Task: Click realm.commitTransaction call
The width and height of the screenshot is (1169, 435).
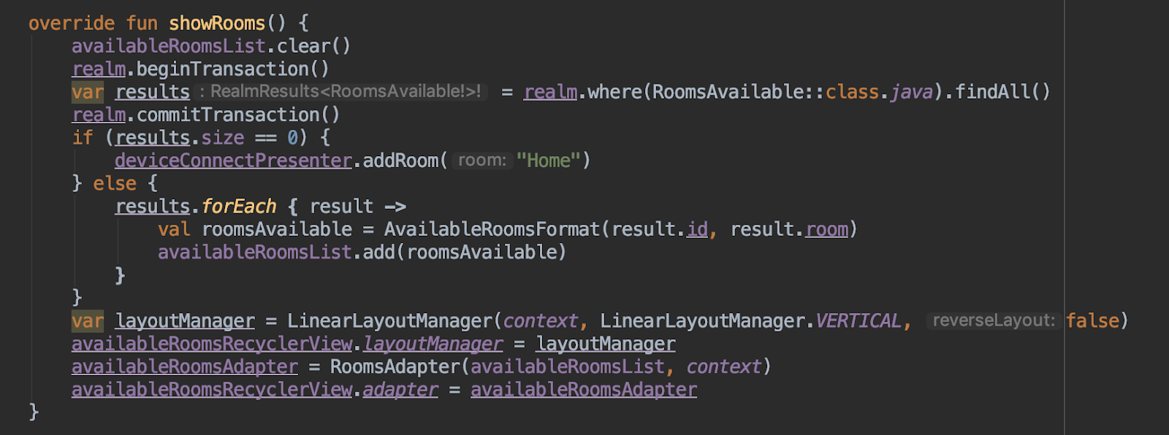Action: pyautogui.click(x=206, y=115)
